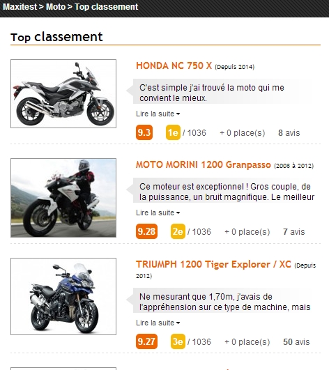Click the 1e rank badge
The image size is (329, 370).
point(173,132)
